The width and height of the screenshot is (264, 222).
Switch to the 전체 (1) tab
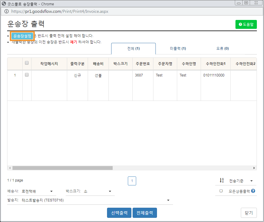133,49
